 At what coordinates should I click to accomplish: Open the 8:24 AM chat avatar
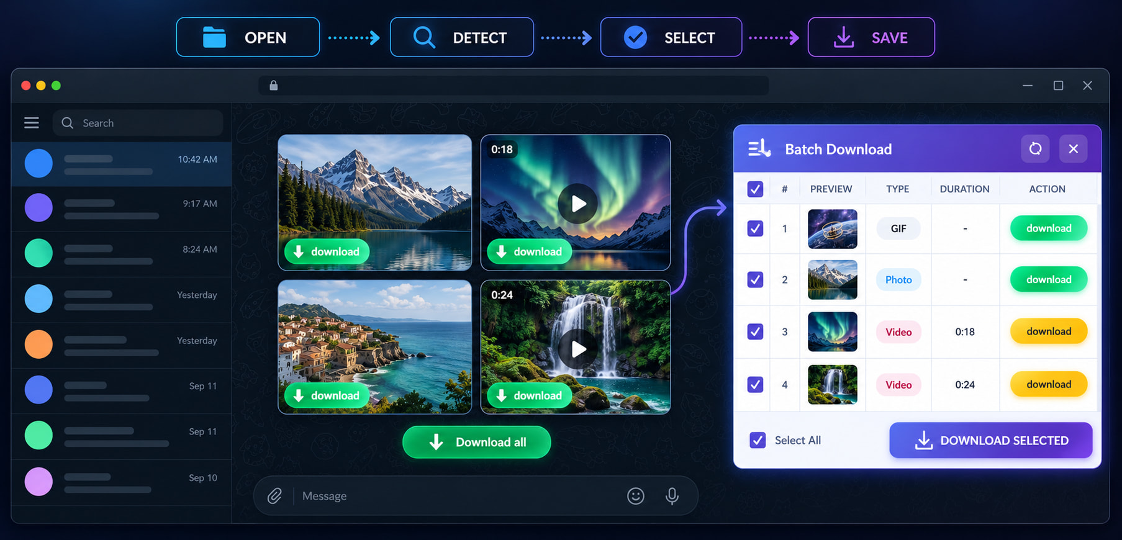[x=38, y=253]
